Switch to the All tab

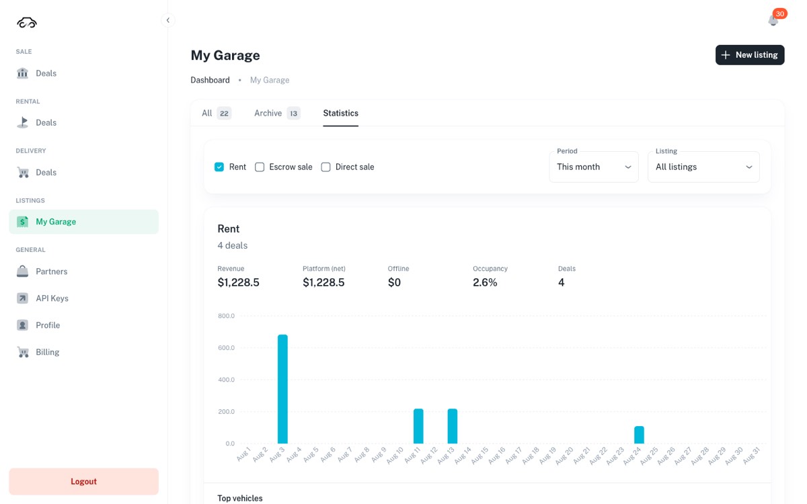tap(217, 113)
